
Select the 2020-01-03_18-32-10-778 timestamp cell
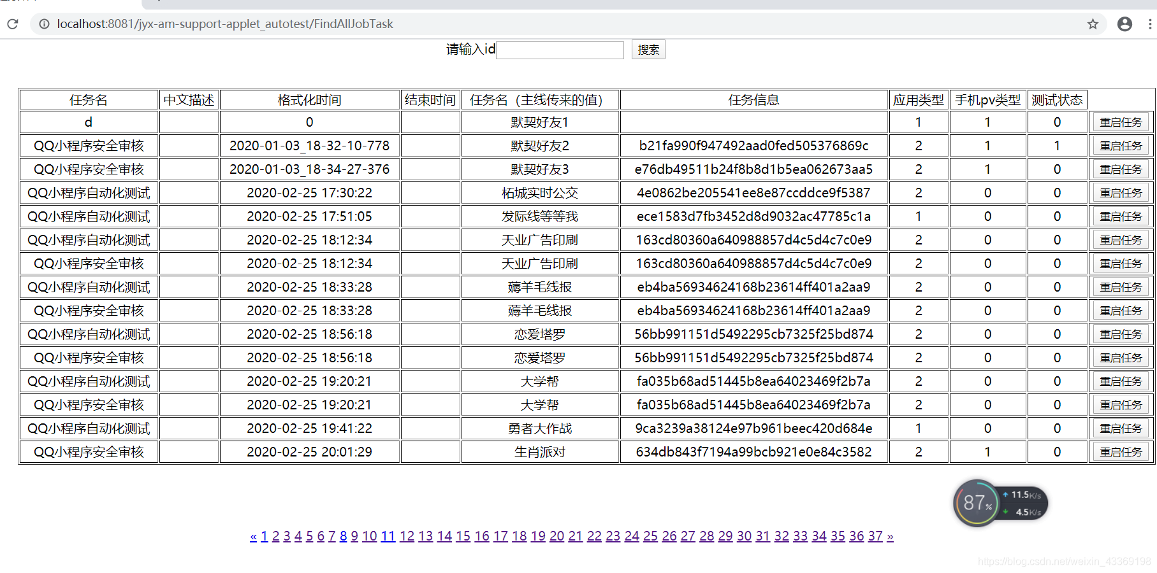pyautogui.click(x=309, y=146)
